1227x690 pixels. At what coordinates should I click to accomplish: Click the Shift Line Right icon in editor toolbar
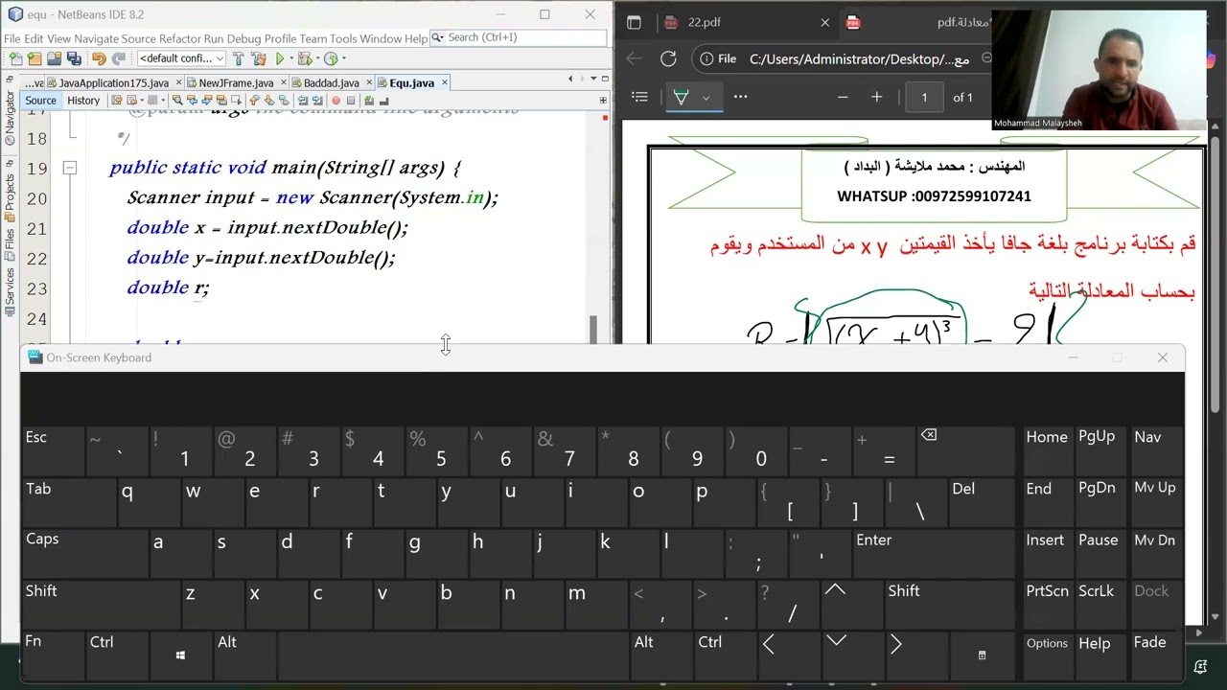pyautogui.click(x=316, y=101)
